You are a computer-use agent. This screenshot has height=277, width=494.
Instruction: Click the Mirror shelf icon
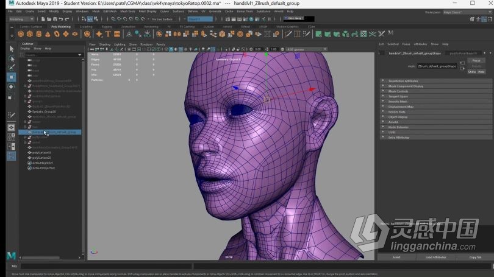[177, 34]
